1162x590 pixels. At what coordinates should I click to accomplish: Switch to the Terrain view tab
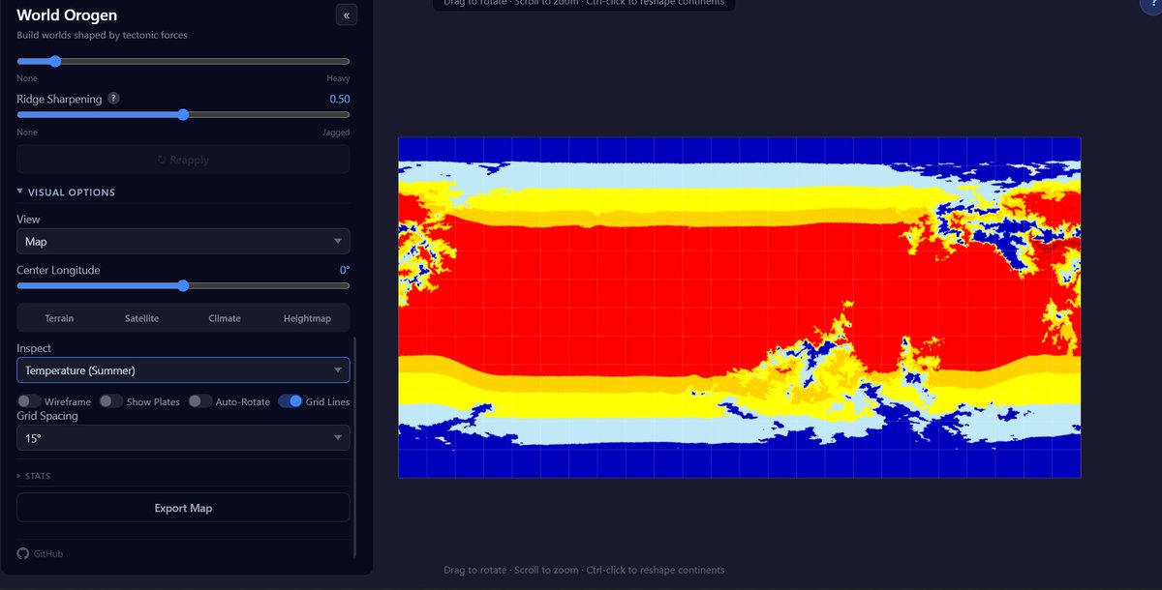[59, 318]
